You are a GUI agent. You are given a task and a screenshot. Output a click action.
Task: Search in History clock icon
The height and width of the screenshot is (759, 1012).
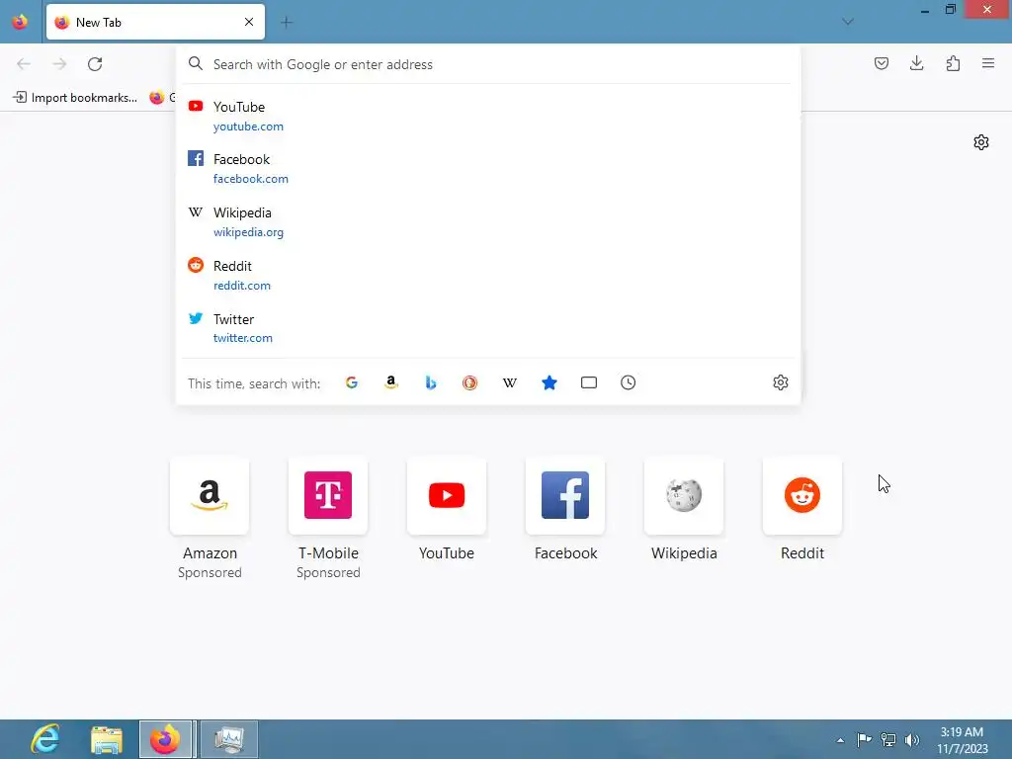point(628,382)
